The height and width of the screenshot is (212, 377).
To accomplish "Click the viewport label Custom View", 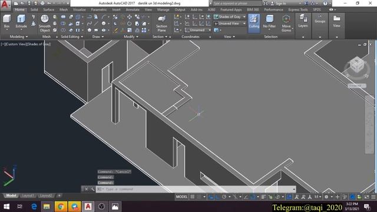I will [15, 44].
